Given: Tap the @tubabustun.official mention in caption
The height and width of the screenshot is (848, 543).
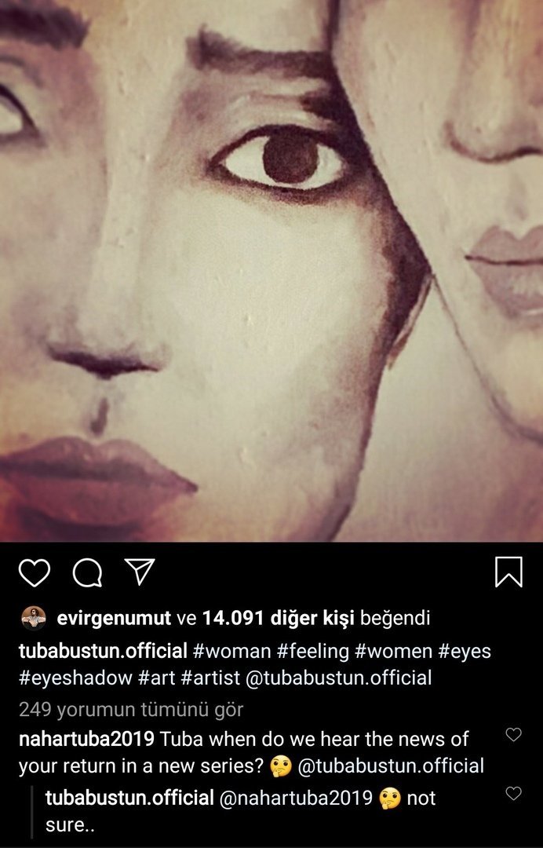Looking at the screenshot, I should point(338,678).
